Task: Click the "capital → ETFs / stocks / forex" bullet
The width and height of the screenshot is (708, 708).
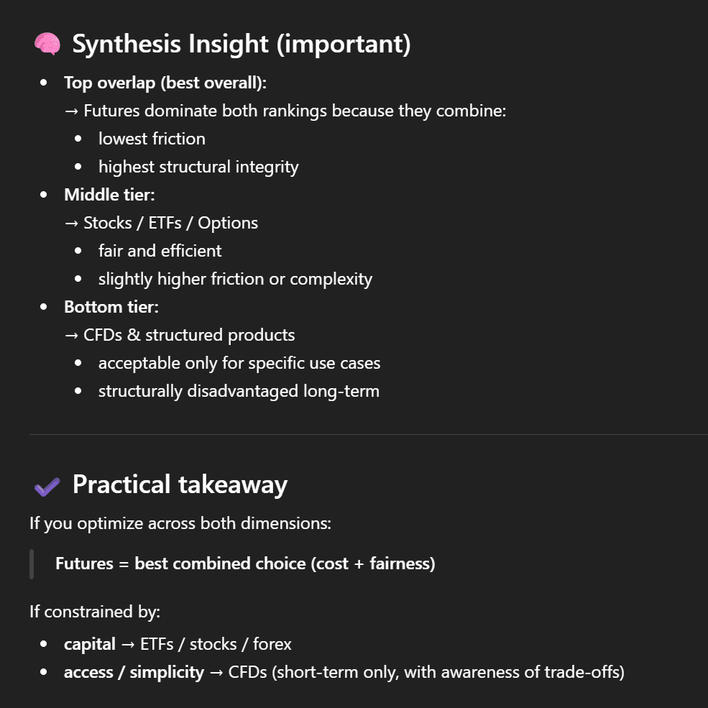Action: (178, 644)
